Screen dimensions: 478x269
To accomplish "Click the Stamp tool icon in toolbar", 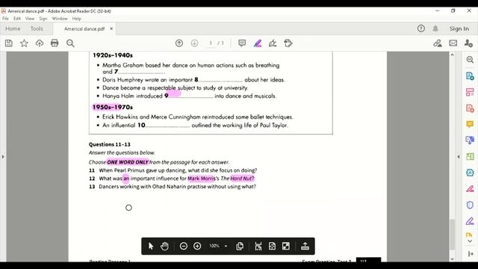I will tap(288, 43).
